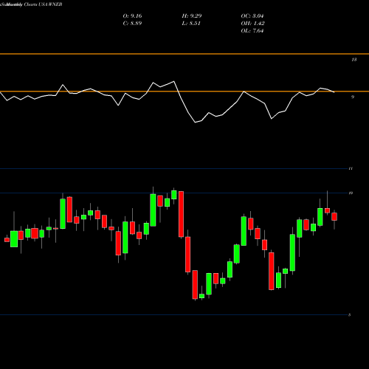Select the 'H: 9.29' high value
The width and height of the screenshot is (369, 369).
192,16
